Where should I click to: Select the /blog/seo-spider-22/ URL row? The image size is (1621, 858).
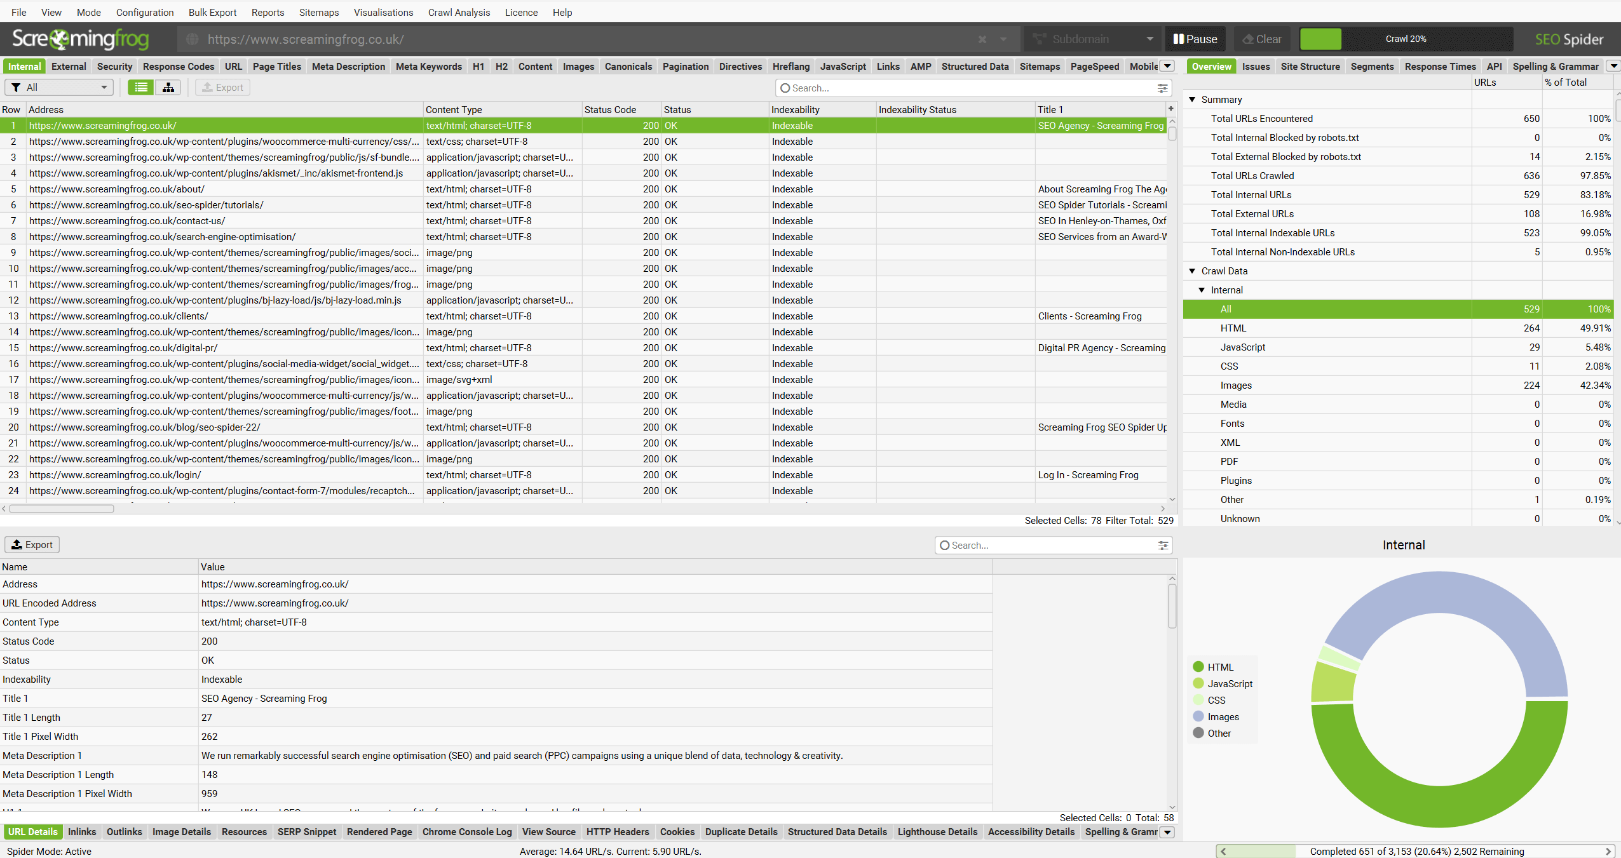click(x=583, y=427)
